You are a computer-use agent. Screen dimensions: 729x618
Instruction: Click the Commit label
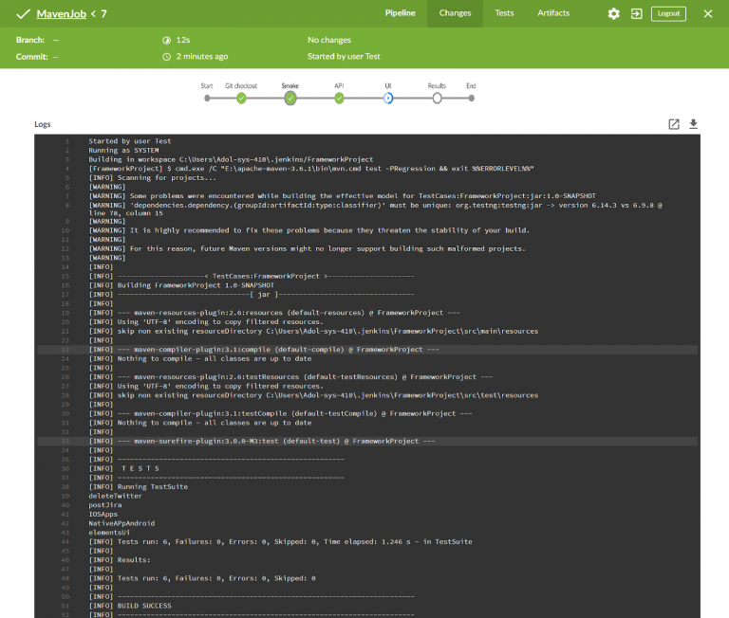click(31, 57)
